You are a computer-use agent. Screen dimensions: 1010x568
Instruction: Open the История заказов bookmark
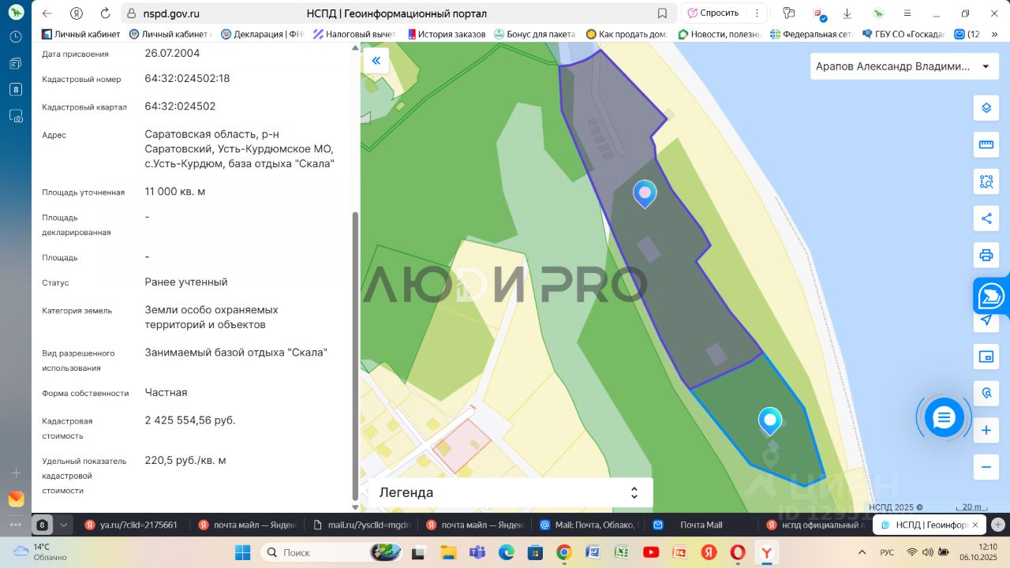coord(446,34)
